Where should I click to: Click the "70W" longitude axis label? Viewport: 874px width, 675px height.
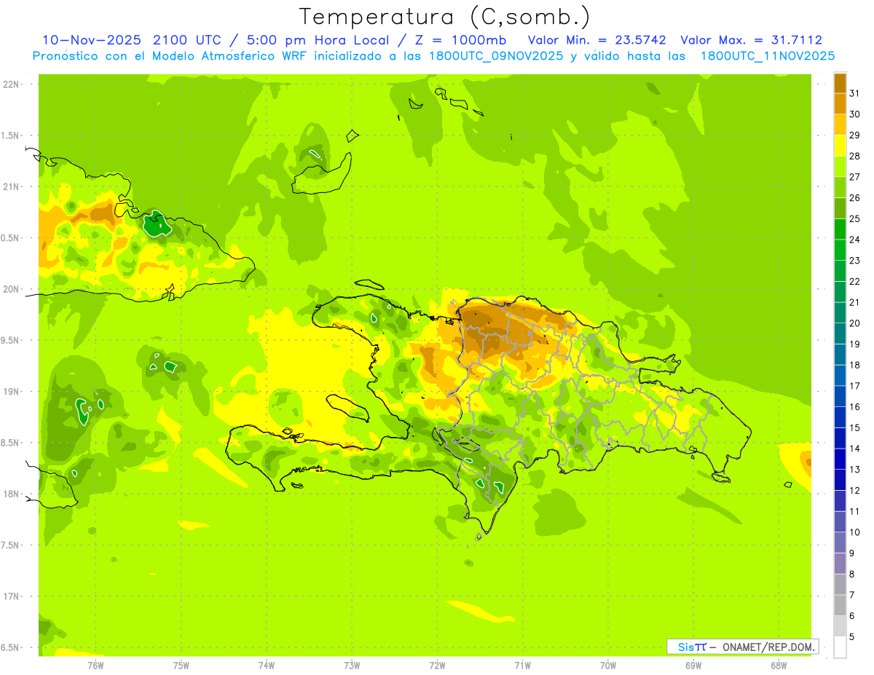click(x=608, y=665)
